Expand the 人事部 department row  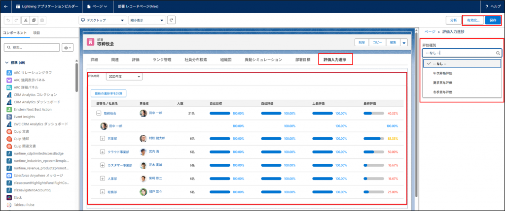tap(103, 178)
